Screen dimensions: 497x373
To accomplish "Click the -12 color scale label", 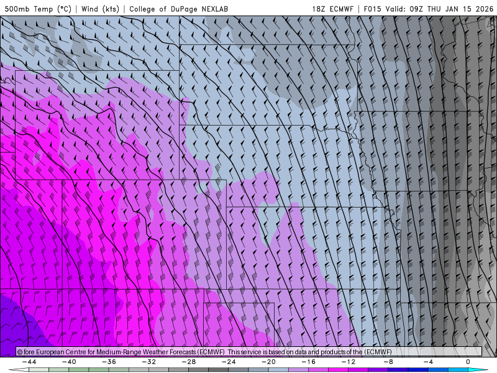I will pyautogui.click(x=349, y=362).
